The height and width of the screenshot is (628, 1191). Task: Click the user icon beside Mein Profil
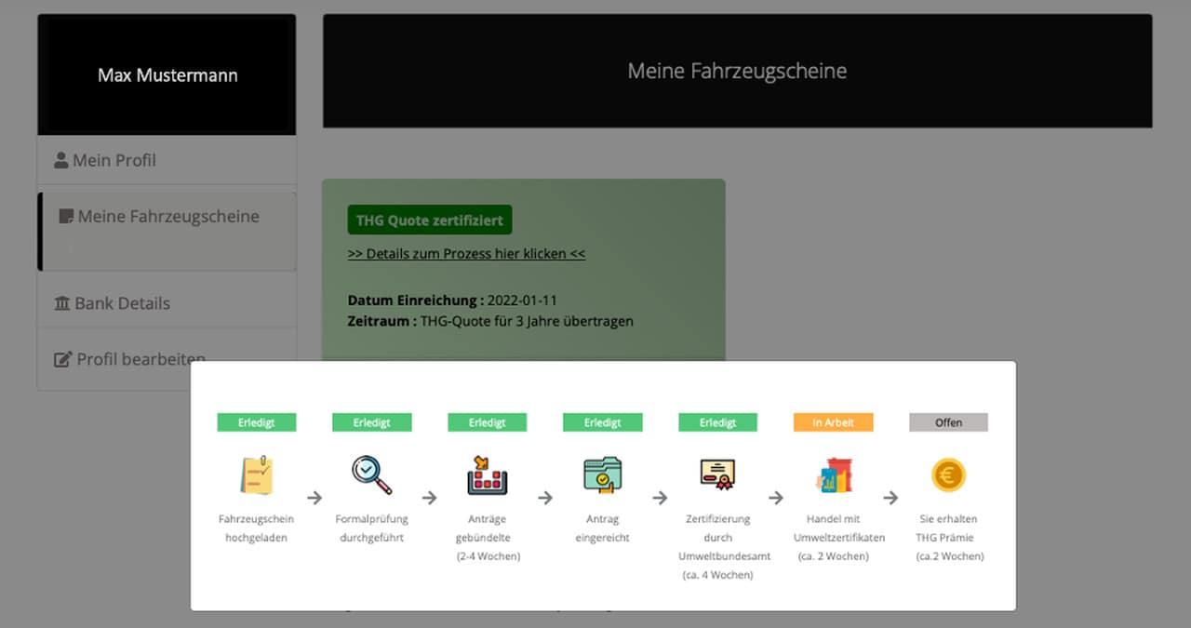coord(61,160)
